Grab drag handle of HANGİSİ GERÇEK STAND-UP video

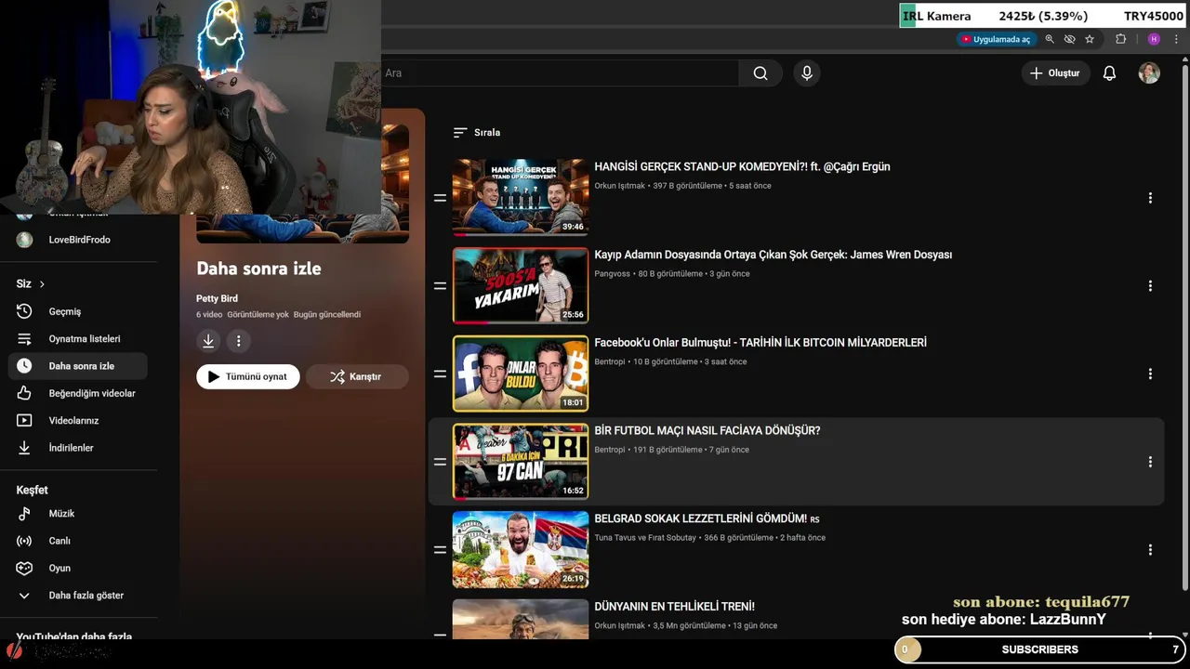click(440, 198)
